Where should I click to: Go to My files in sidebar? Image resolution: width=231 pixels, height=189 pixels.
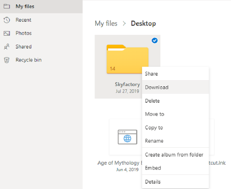coord(41,7)
